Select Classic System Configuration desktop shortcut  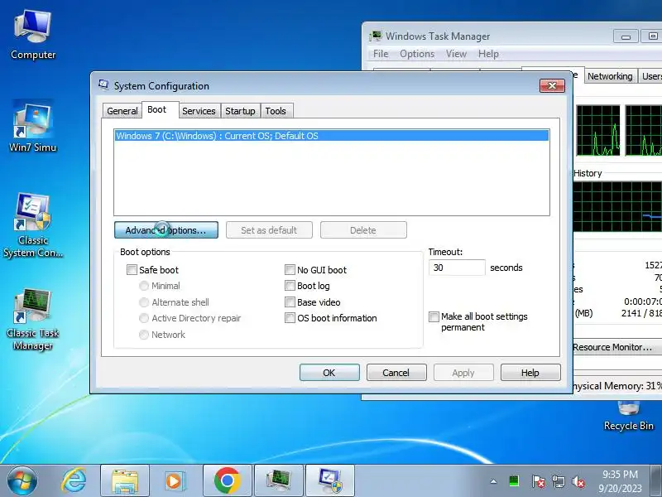coord(33,224)
